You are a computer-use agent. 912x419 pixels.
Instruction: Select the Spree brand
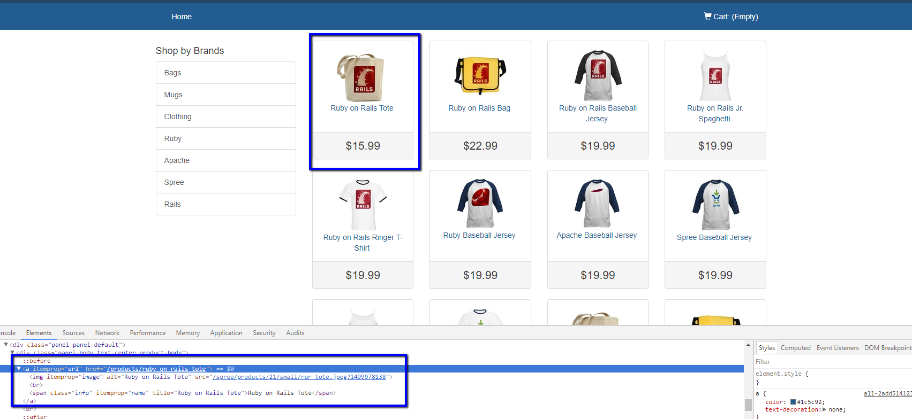226,182
